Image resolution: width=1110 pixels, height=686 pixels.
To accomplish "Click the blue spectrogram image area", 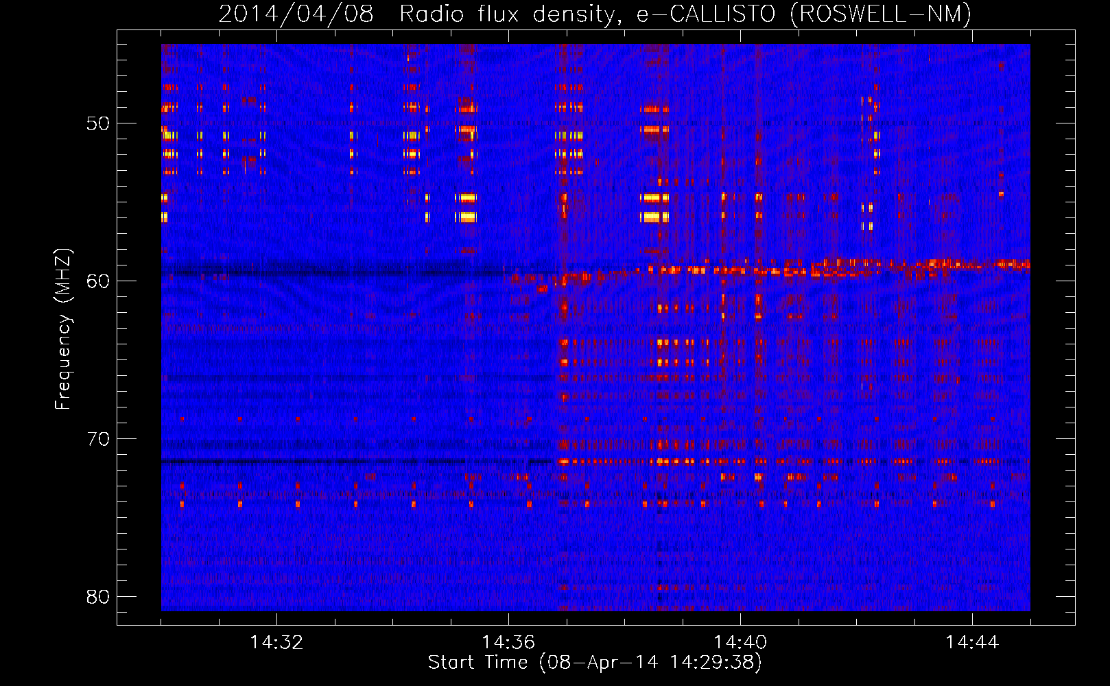I will pyautogui.click(x=595, y=327).
